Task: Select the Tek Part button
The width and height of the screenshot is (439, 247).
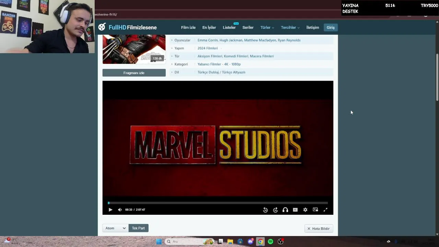Action: pyautogui.click(x=139, y=228)
